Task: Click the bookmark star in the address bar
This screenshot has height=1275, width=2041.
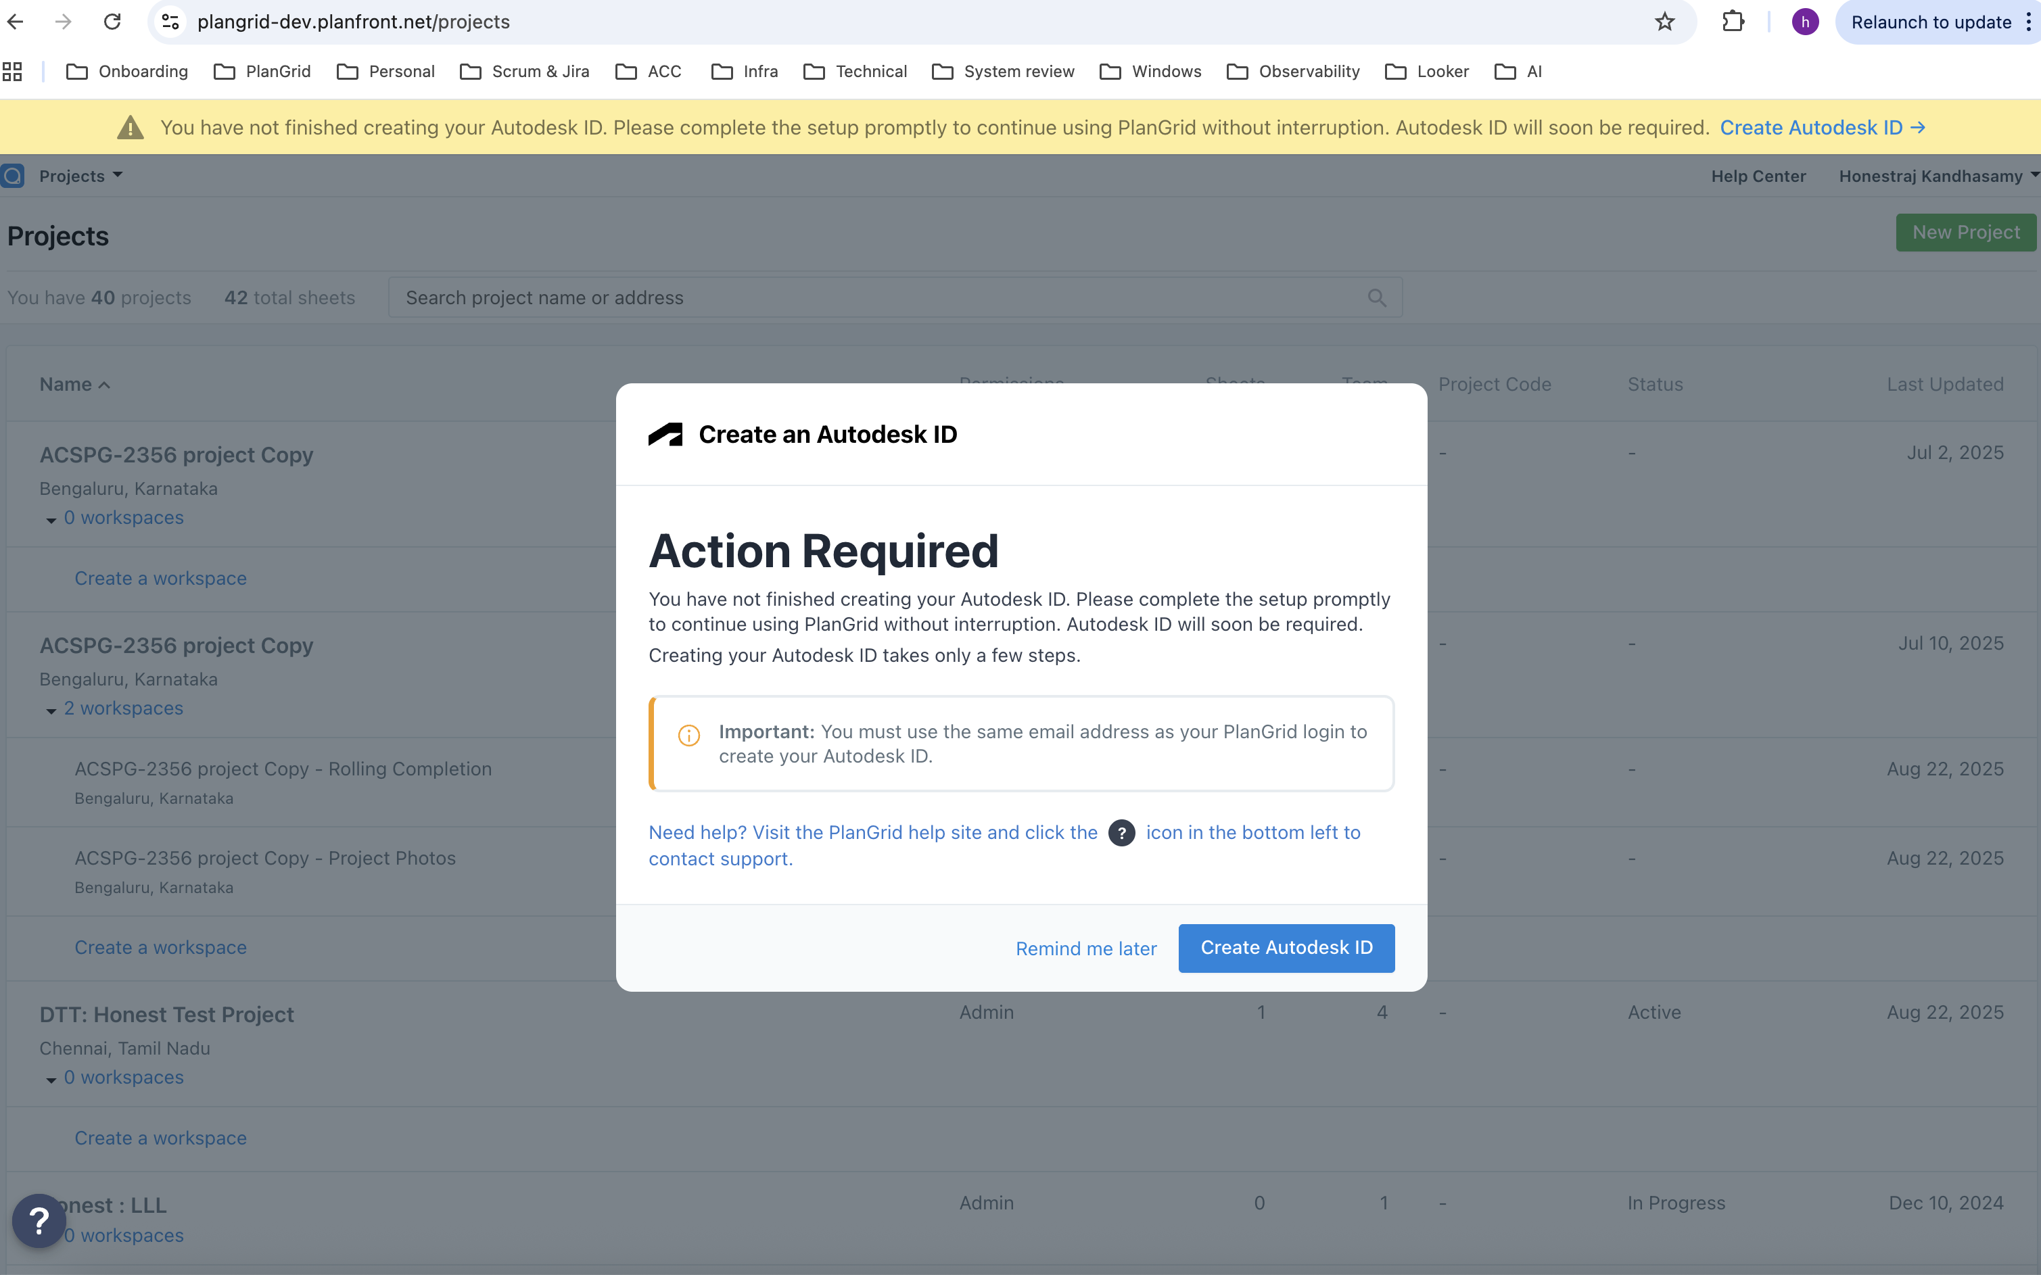Action: point(1664,21)
